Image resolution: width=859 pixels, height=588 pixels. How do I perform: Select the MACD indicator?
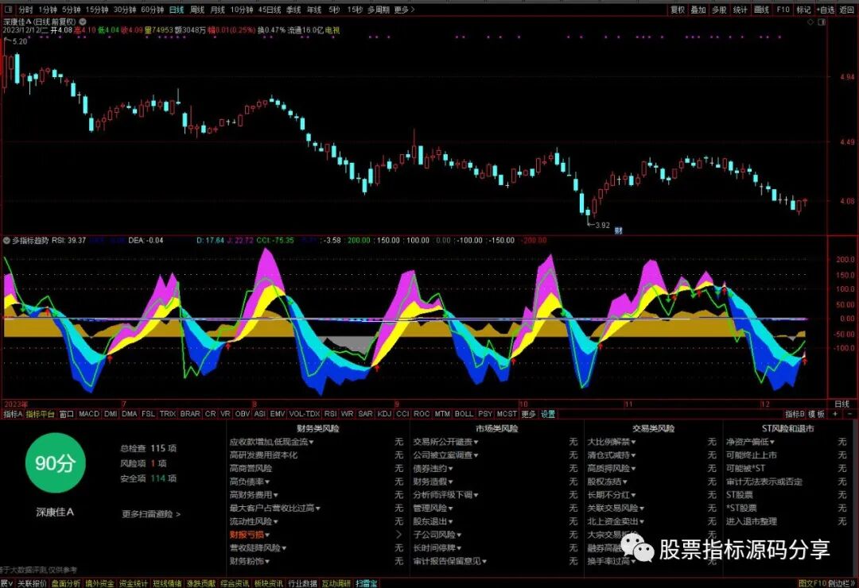(89, 414)
